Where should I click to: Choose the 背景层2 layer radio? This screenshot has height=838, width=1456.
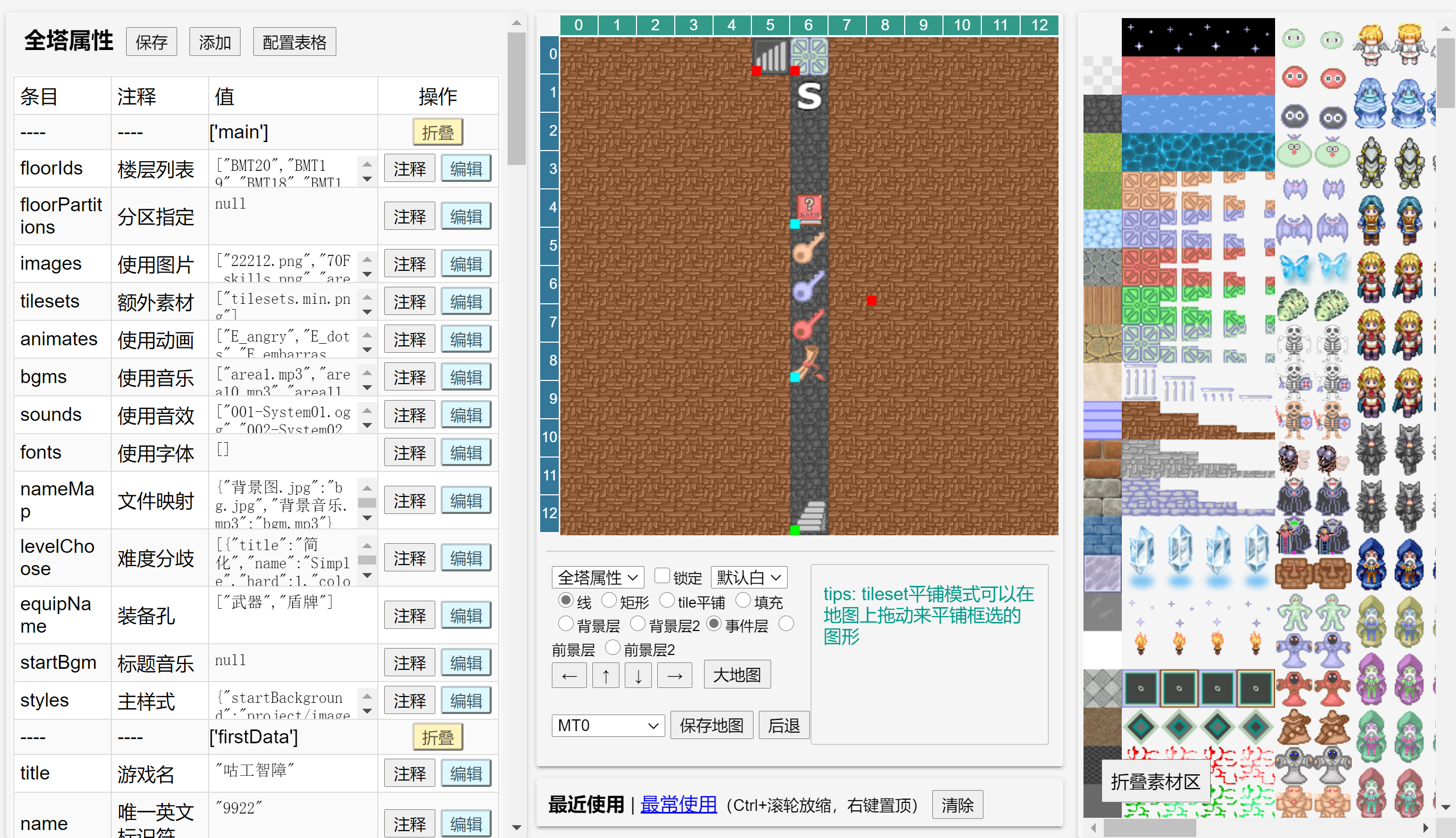638,624
